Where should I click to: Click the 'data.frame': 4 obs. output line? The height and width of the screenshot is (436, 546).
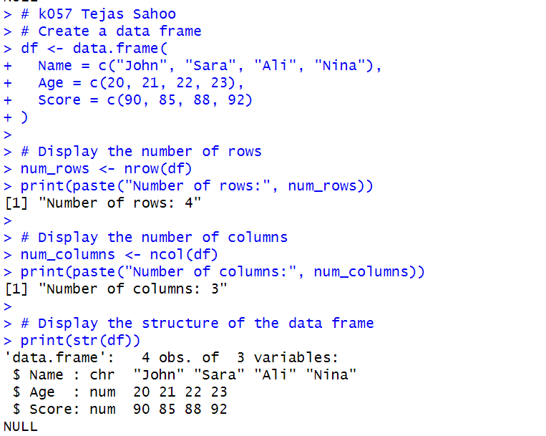[x=171, y=358]
